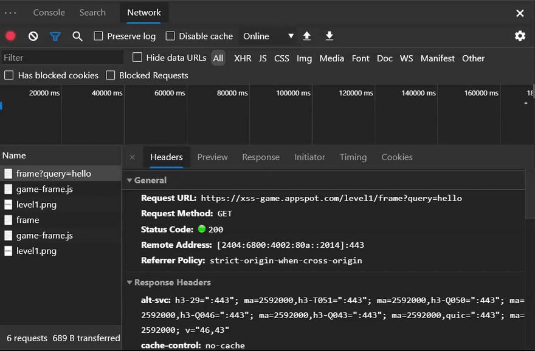The height and width of the screenshot is (351, 535).
Task: Click the 100000 ms timeline marker
Action: 293,93
